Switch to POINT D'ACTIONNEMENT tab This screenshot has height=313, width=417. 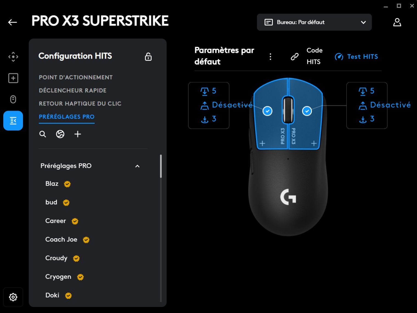point(76,77)
